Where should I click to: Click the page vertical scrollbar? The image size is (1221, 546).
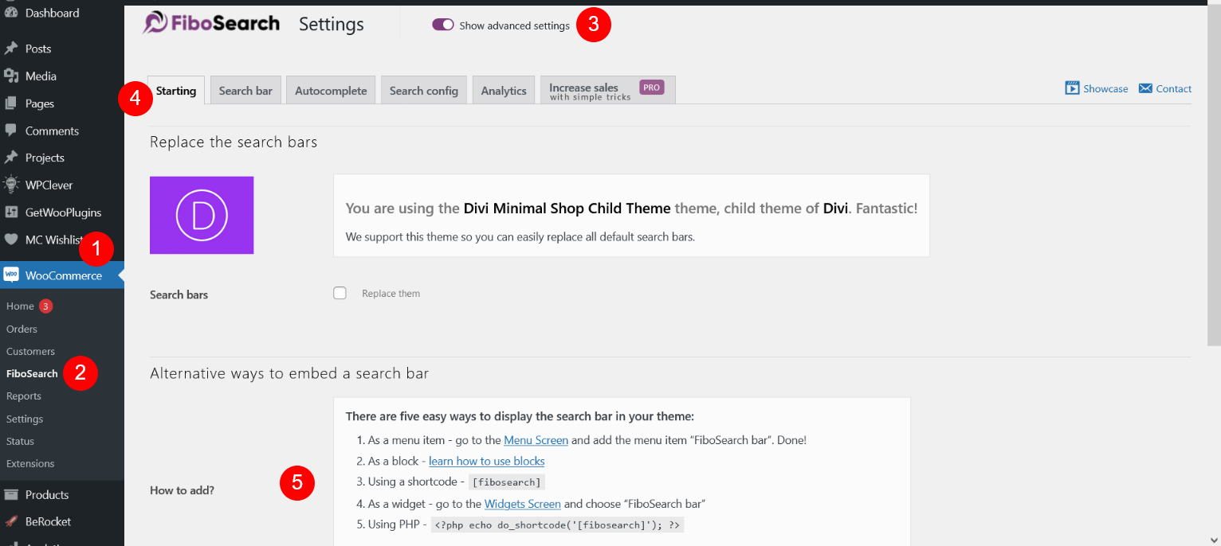pos(1213,175)
